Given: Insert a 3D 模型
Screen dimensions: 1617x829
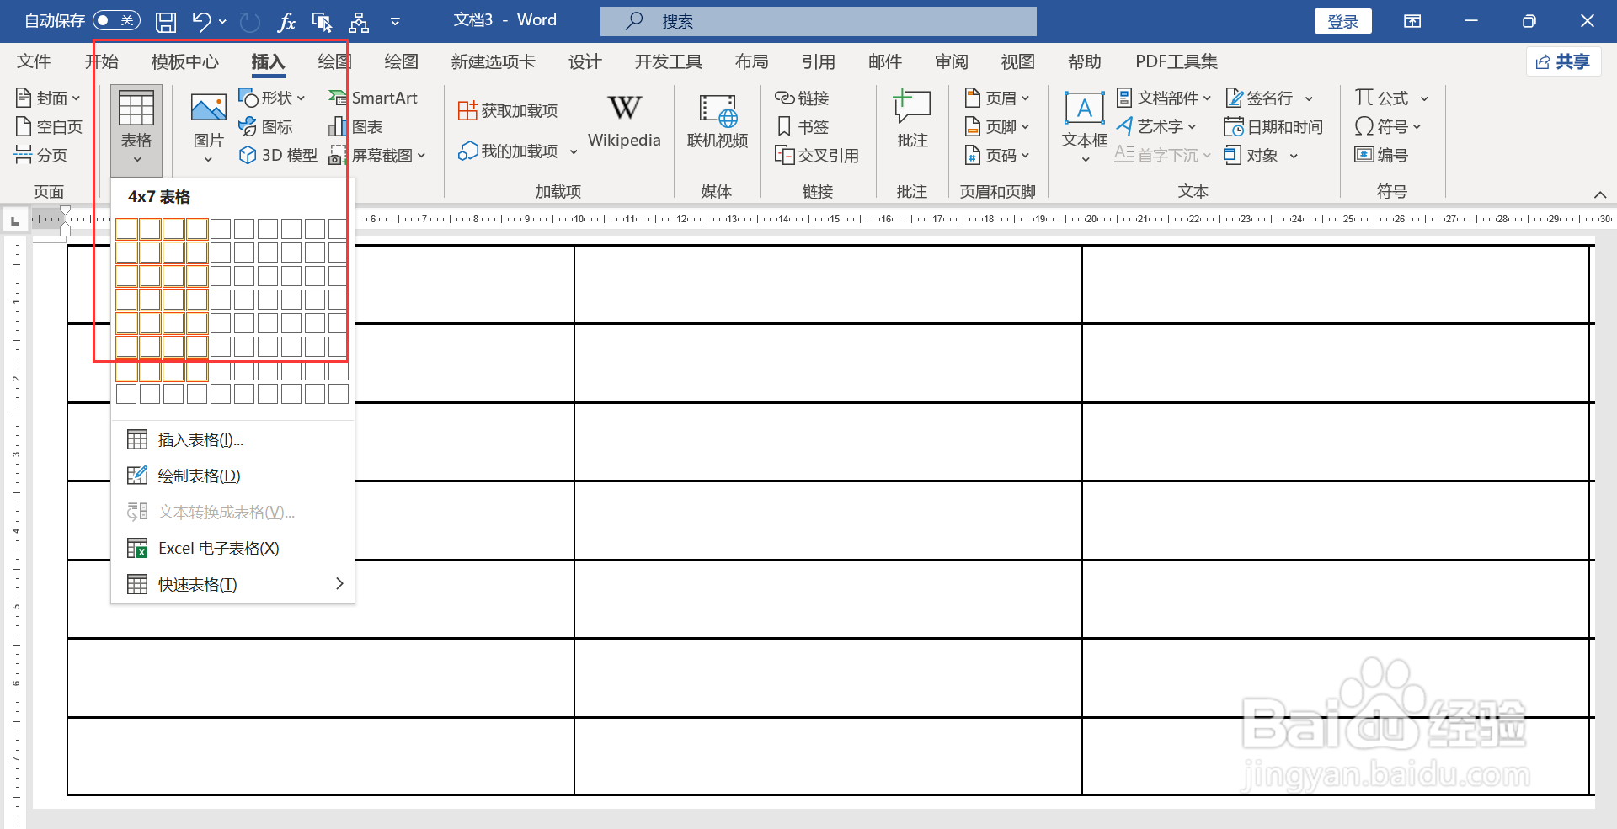Looking at the screenshot, I should [x=278, y=155].
